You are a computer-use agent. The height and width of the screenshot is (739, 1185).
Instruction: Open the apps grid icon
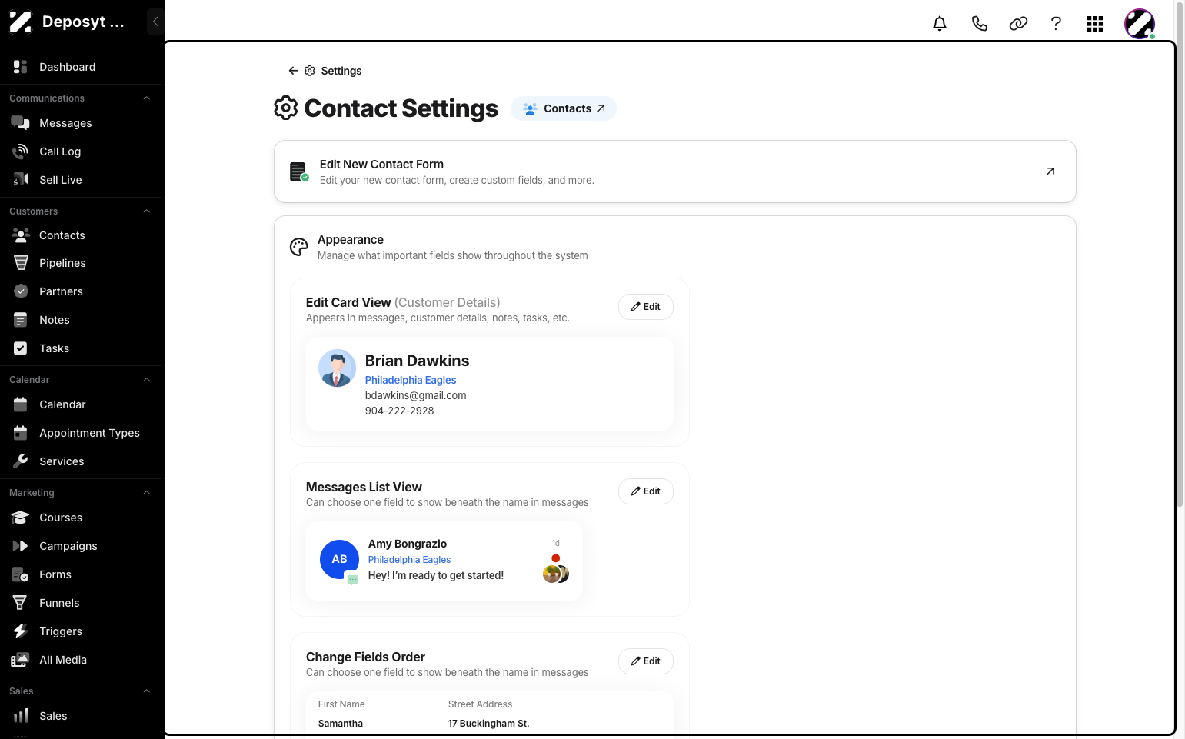pos(1095,24)
